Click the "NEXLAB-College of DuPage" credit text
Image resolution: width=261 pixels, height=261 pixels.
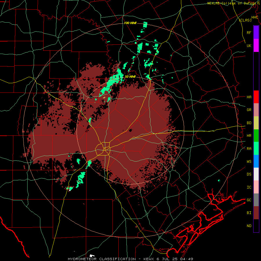pyautogui.click(x=232, y=3)
